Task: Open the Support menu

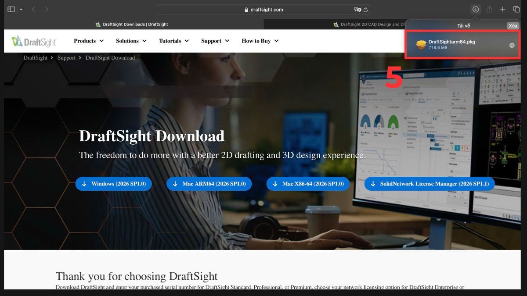Action: coord(211,41)
